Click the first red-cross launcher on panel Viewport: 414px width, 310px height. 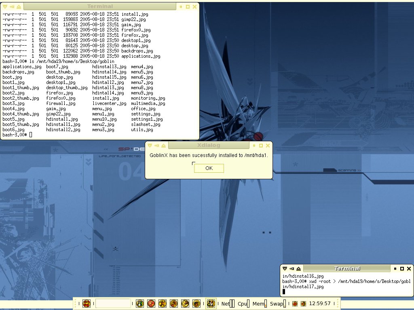(87, 304)
